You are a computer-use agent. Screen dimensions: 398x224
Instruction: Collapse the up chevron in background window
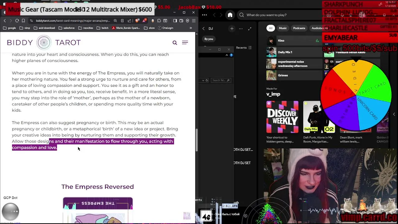[227, 55]
